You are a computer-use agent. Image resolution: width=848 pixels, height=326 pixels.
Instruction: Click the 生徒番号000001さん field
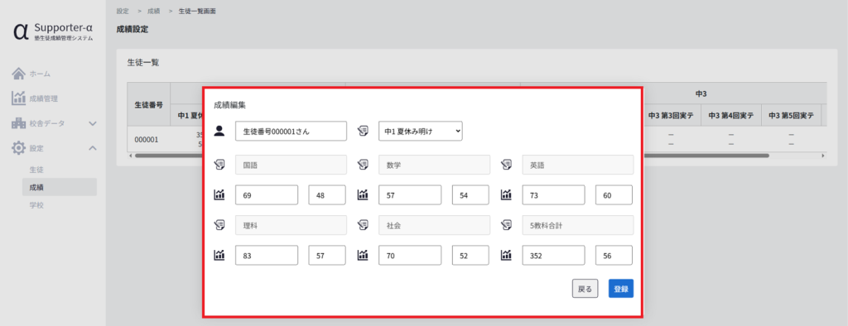pyautogui.click(x=291, y=131)
